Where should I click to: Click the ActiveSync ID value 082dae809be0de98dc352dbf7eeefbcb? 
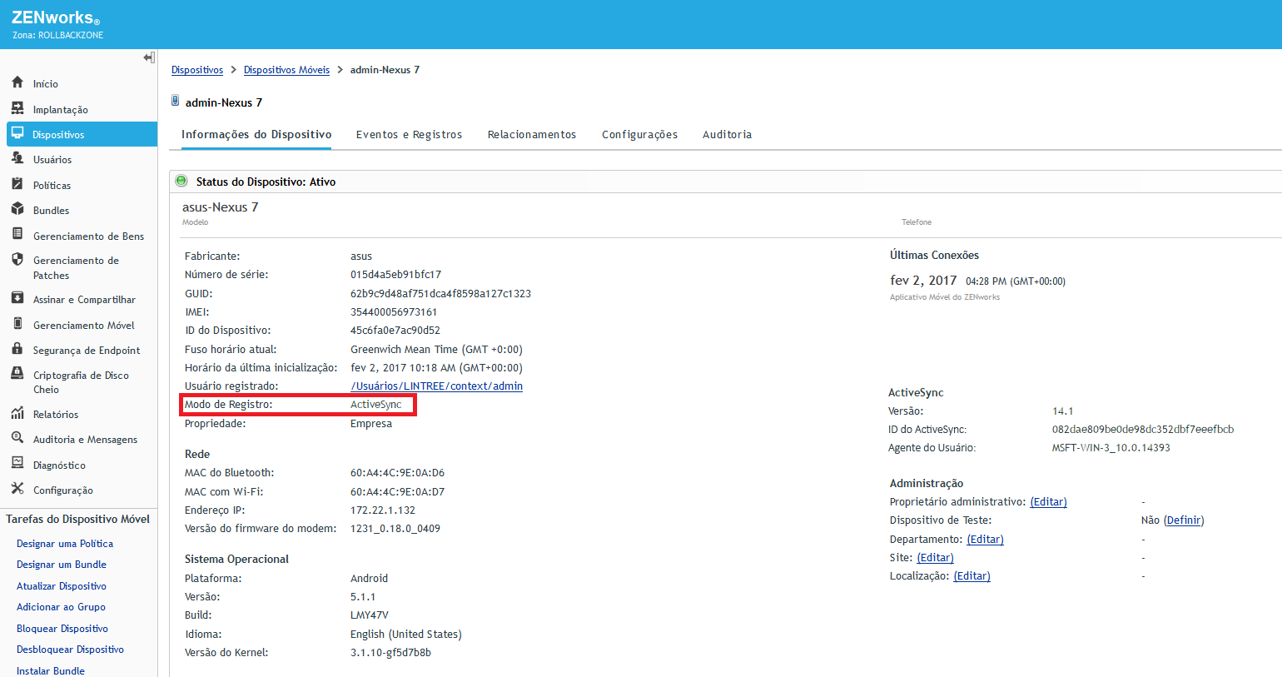[x=1143, y=430]
